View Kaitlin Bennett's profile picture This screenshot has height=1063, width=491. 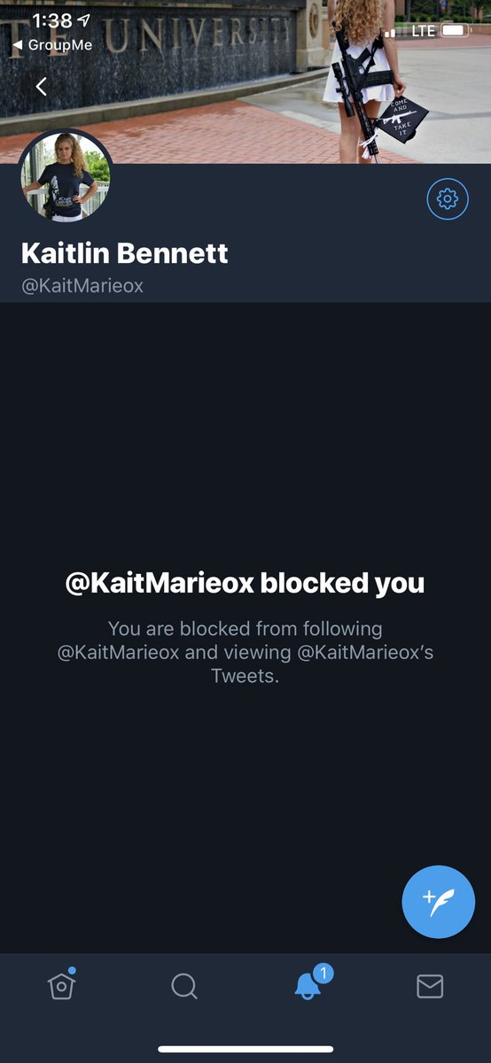[65, 176]
